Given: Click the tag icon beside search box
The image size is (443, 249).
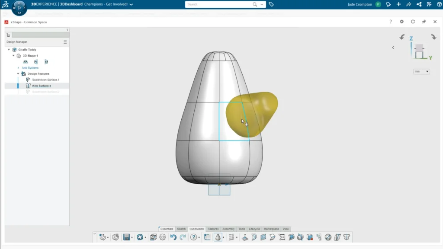Looking at the screenshot, I should tap(271, 4).
